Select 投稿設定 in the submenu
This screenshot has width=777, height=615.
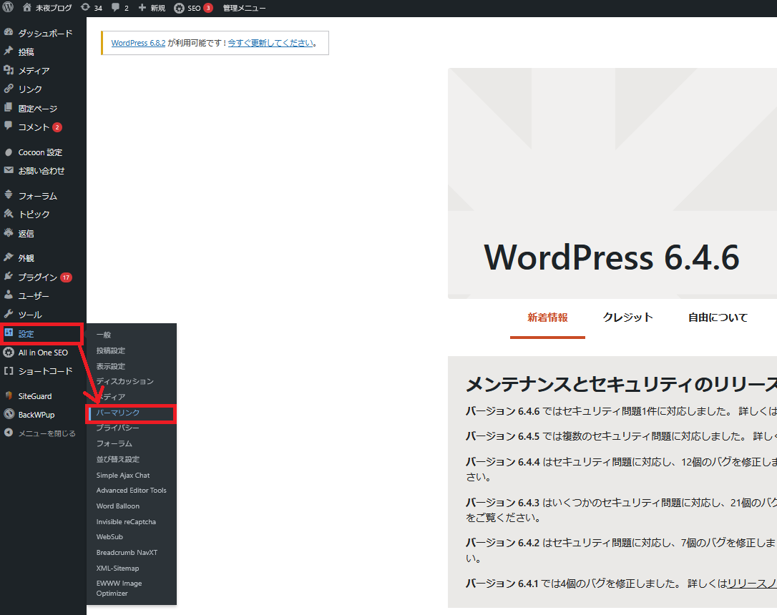110,350
